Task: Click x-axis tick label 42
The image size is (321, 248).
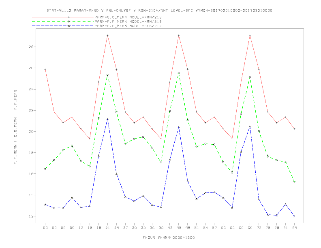Action: pyautogui.click(x=170, y=228)
